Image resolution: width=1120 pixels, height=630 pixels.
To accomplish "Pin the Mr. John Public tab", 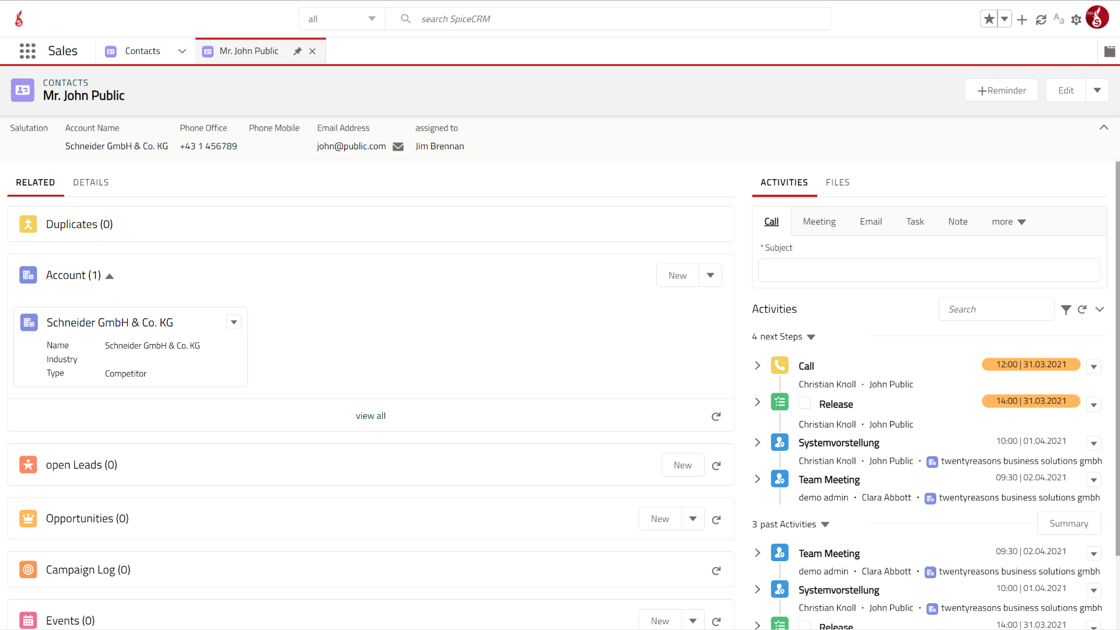I will [x=297, y=51].
